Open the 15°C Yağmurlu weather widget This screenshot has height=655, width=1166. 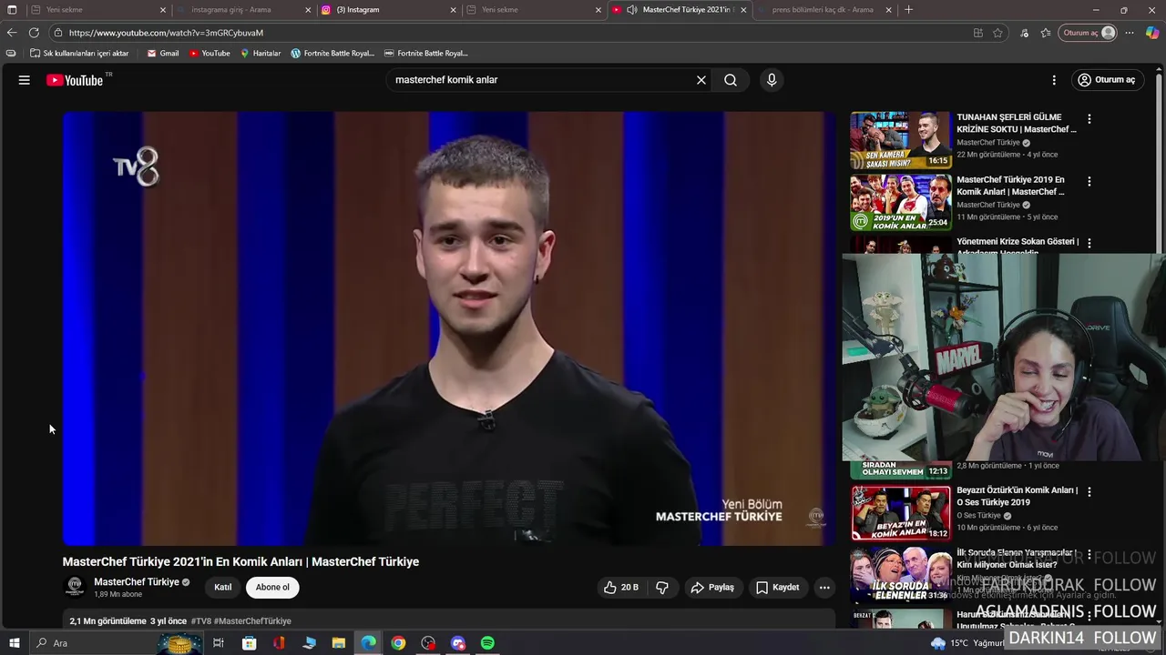click(970, 643)
